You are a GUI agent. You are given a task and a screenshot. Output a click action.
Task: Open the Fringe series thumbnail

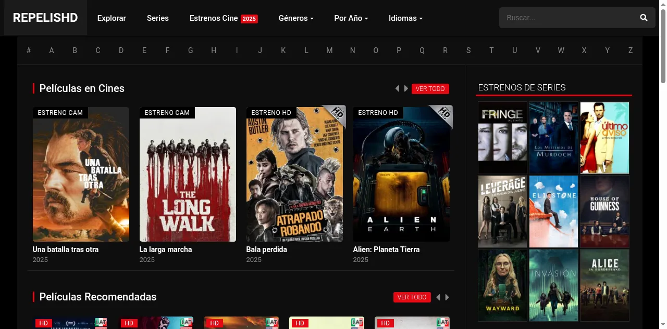[502, 138]
